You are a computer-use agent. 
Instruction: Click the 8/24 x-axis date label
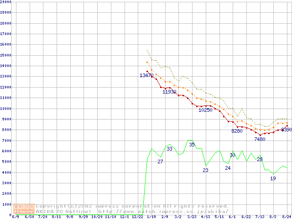pyautogui.click(x=287, y=217)
